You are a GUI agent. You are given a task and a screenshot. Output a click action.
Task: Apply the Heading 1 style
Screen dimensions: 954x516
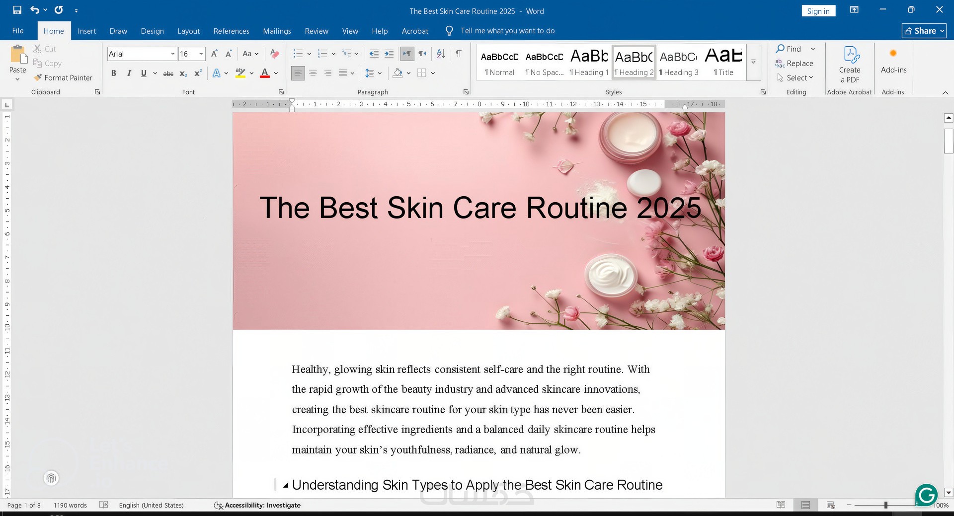point(589,62)
